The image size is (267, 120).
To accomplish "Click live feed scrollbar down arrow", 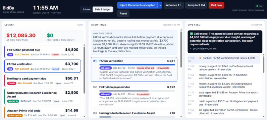I will pyautogui.click(x=264, y=116).
